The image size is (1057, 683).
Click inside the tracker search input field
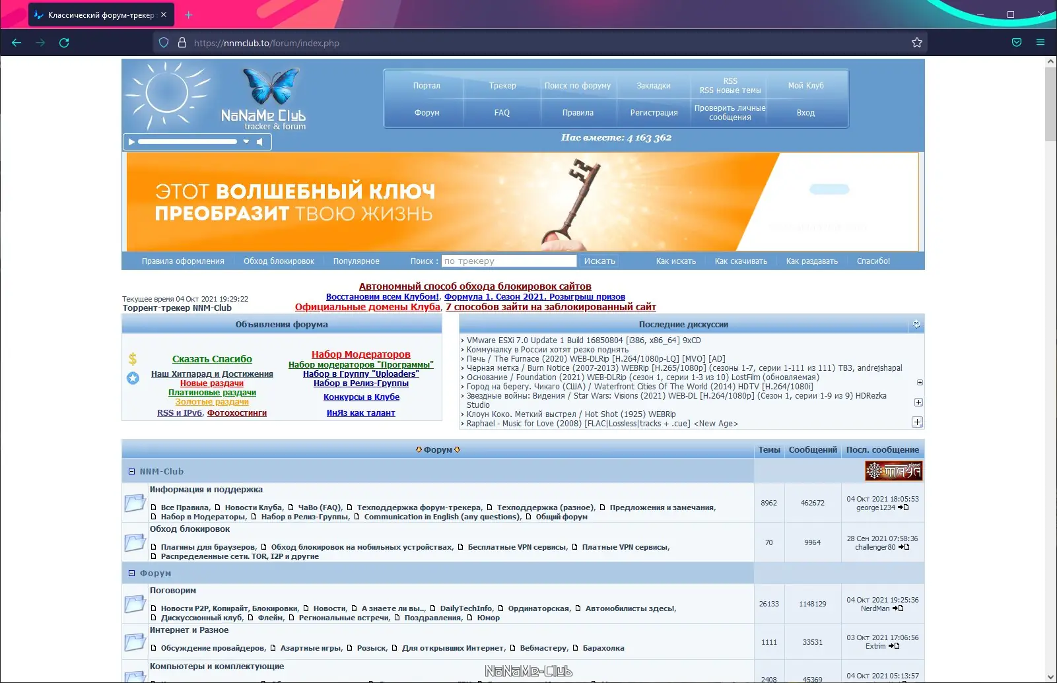click(508, 261)
